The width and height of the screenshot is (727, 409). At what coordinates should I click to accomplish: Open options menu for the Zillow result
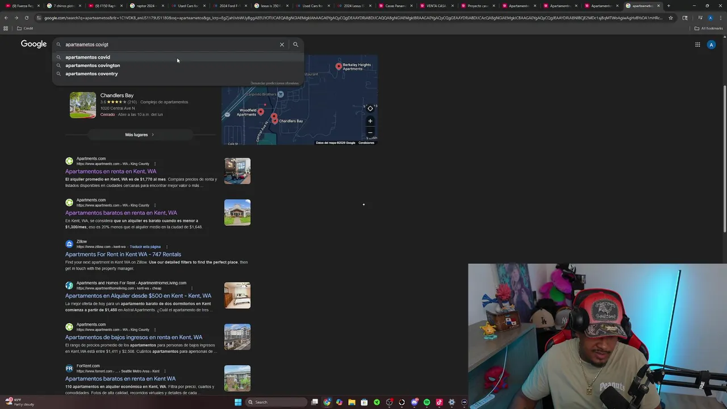166,247
